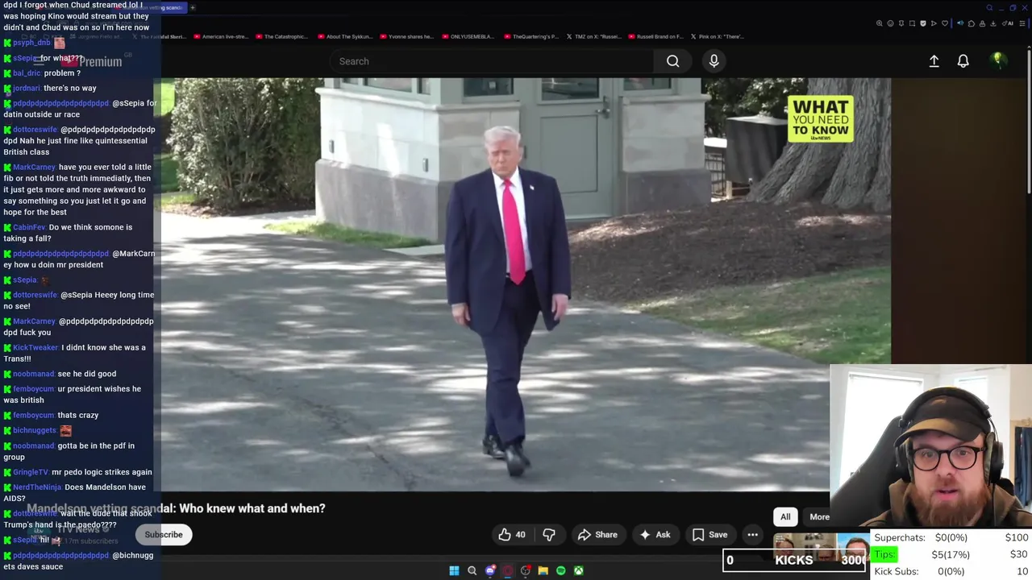Click browser emoji face icon
The height and width of the screenshot is (580, 1032).
click(x=890, y=23)
